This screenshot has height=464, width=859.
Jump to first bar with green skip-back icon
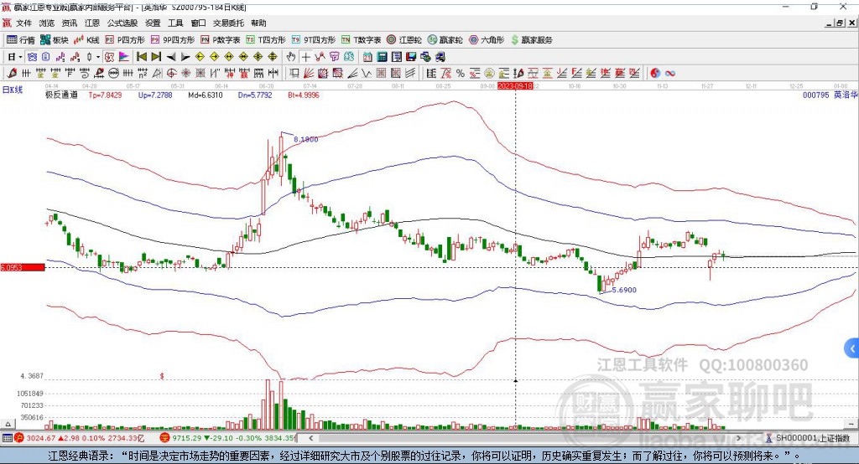141,57
